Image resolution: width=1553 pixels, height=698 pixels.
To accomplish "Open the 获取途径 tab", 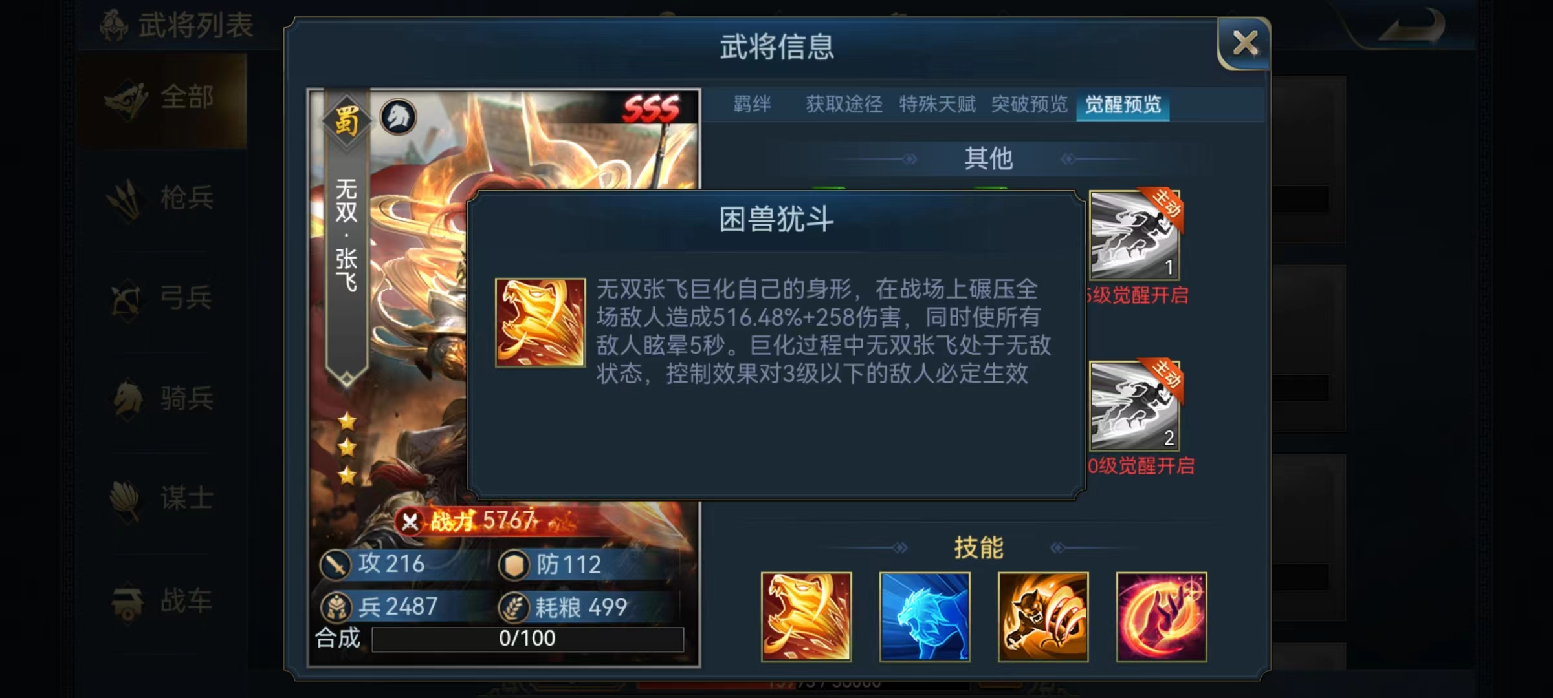I will pyautogui.click(x=844, y=104).
